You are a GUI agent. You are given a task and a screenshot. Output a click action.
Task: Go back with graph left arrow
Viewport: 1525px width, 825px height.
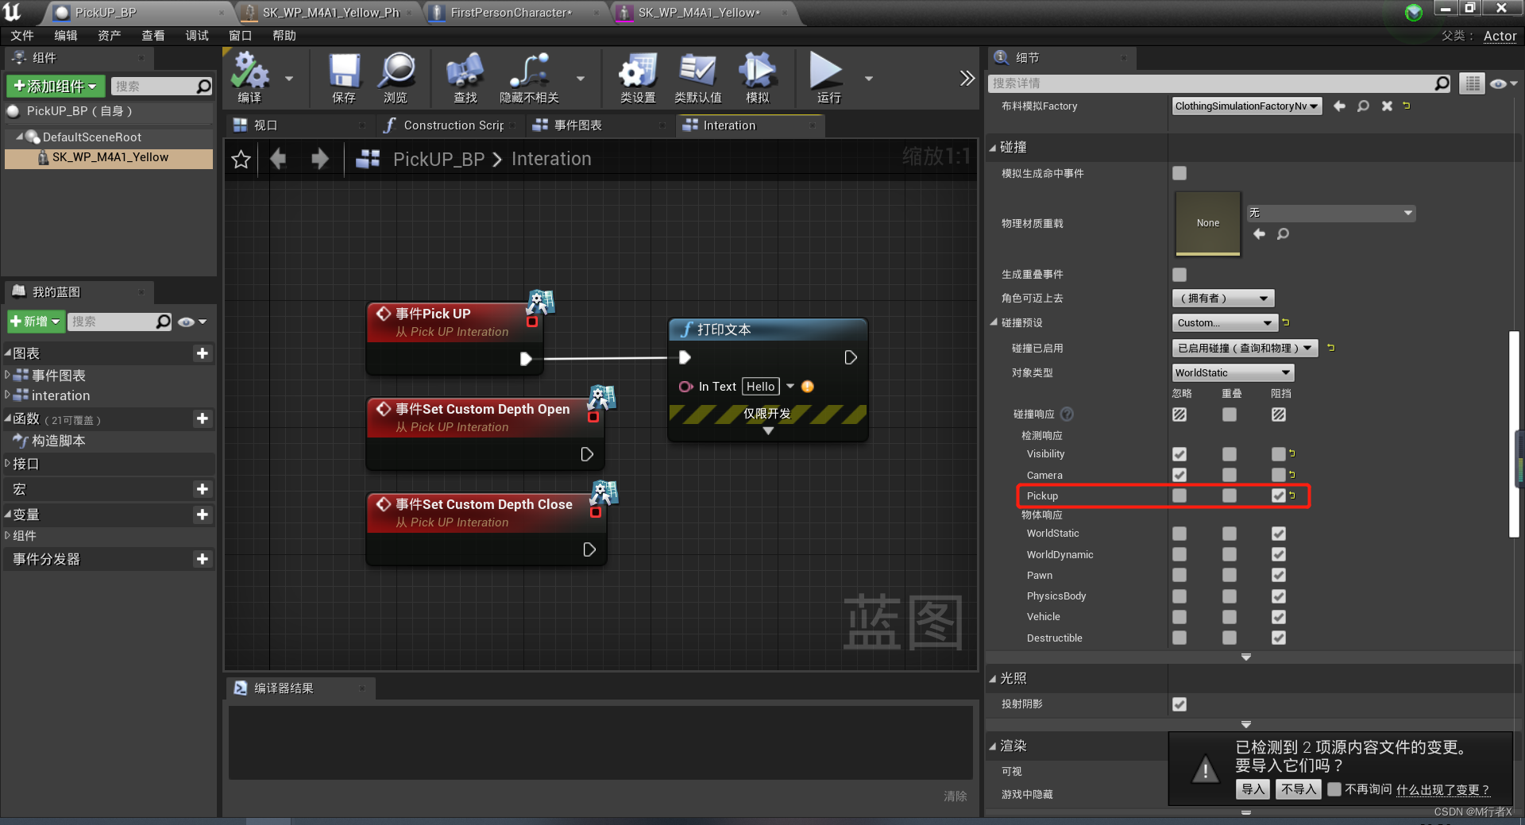coord(278,159)
